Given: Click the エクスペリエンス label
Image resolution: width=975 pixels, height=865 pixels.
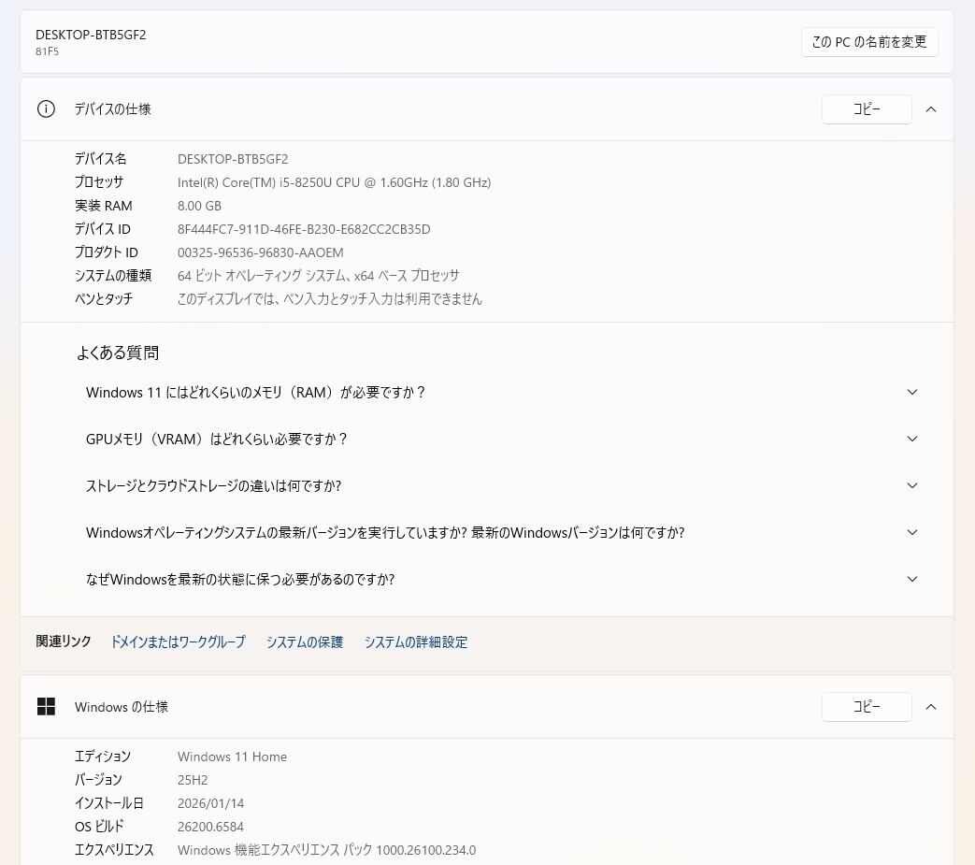Looking at the screenshot, I should coord(114,849).
